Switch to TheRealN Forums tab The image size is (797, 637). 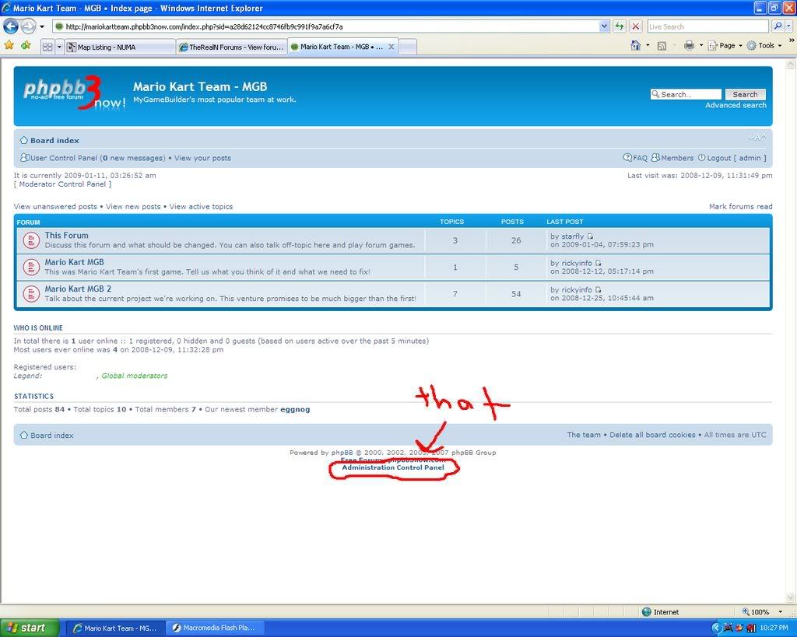coord(231,47)
